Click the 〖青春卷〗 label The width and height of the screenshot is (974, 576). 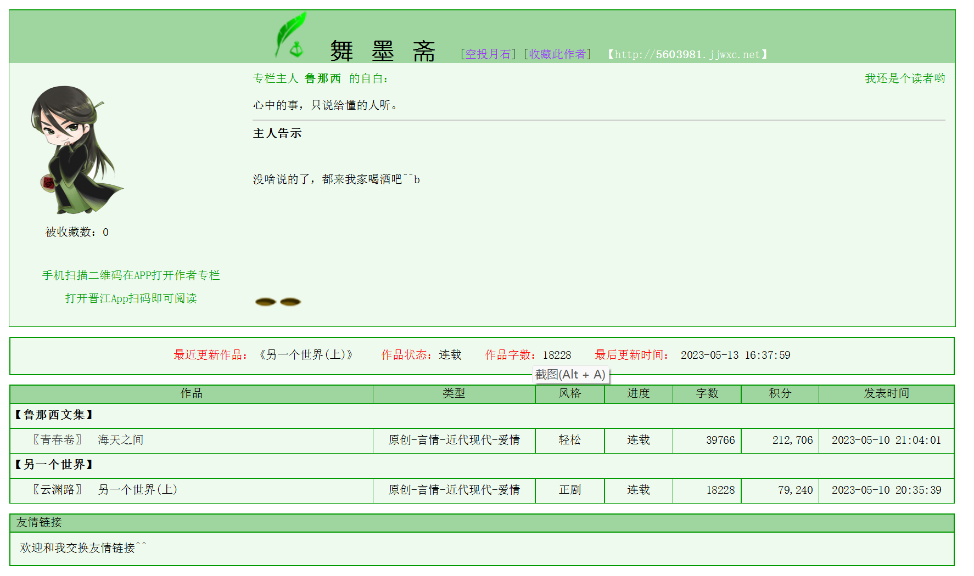(x=57, y=440)
